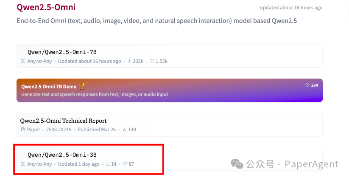Viewport: 349px width, 178px height.
Task: Click the download icon beside 14
Action: (108, 164)
